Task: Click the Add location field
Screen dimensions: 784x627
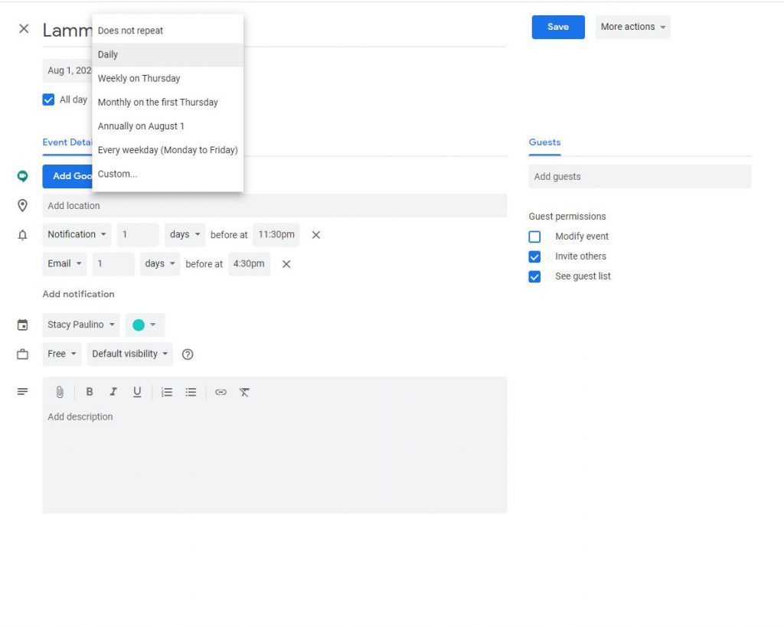Action: click(275, 205)
